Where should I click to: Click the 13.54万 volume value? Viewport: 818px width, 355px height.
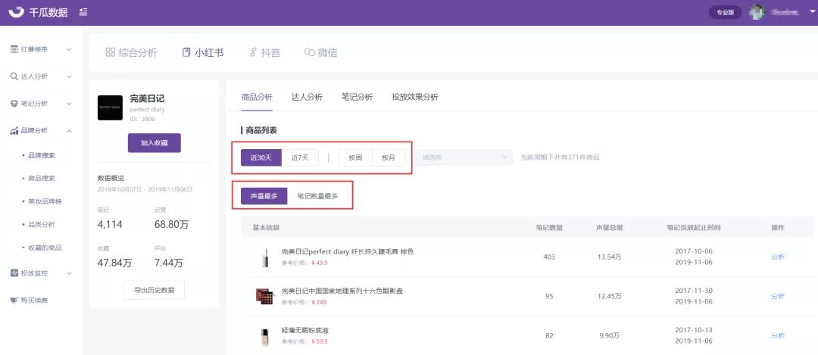[610, 257]
